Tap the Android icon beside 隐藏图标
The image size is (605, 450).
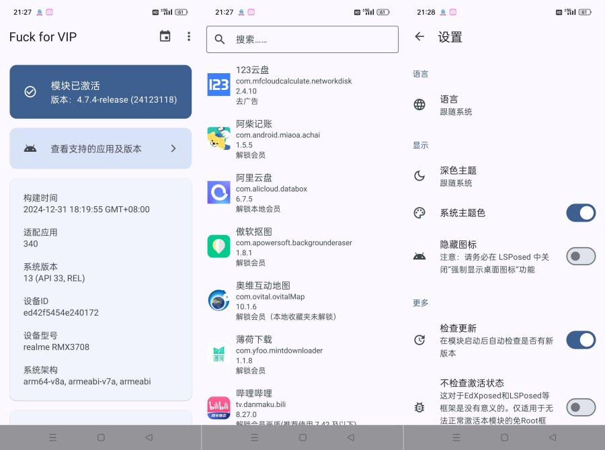click(x=419, y=256)
